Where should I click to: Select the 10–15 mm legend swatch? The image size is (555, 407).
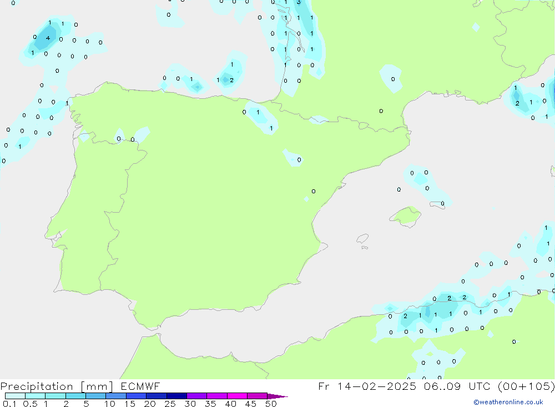click(x=116, y=396)
